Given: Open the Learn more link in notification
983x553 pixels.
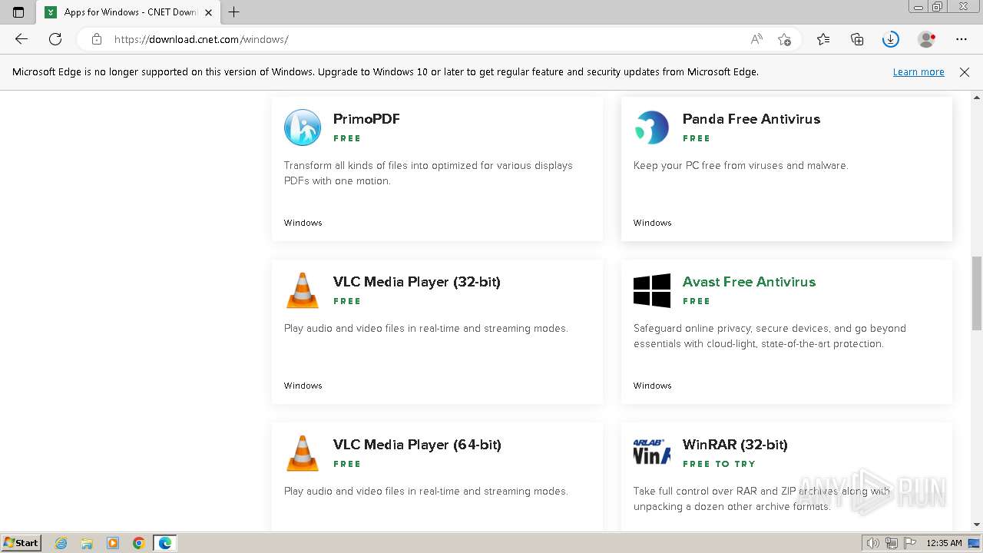Looking at the screenshot, I should (918, 72).
